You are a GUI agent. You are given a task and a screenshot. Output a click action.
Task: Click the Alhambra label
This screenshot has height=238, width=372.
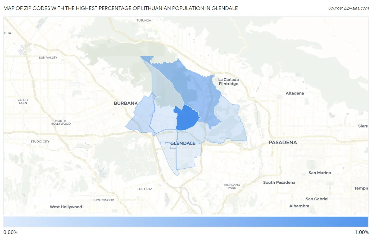pos(299,206)
